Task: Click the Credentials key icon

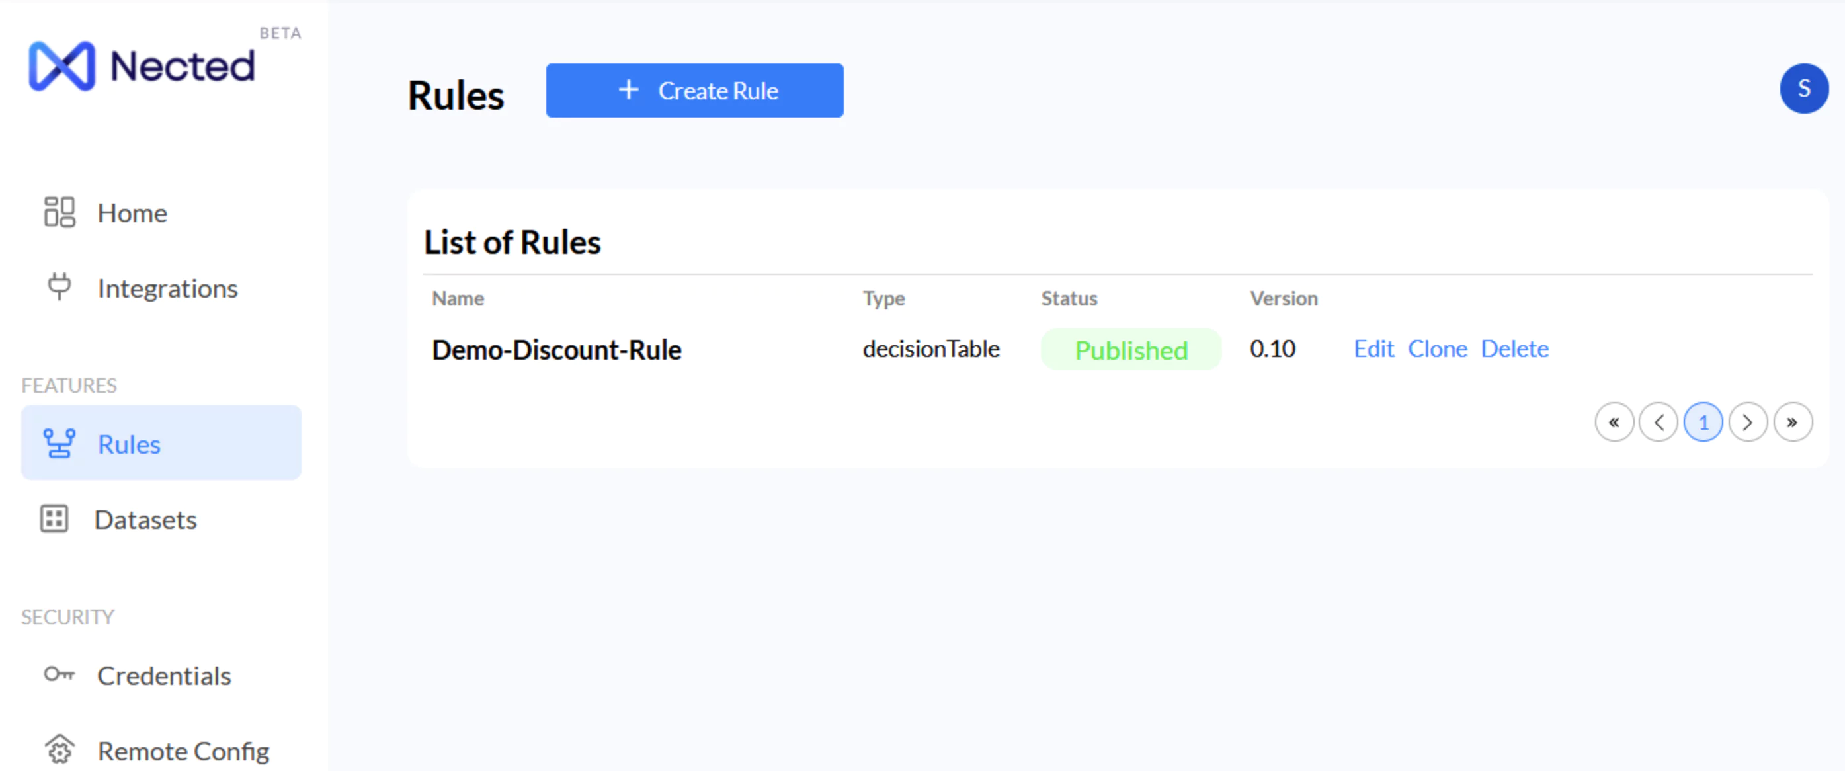Action: pyautogui.click(x=59, y=674)
